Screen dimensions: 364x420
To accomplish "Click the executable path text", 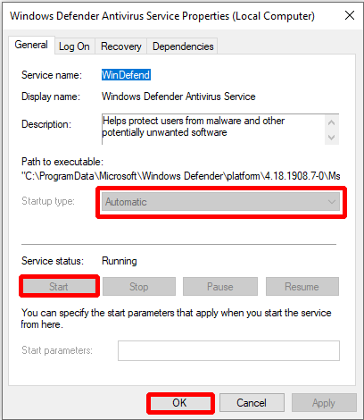I will click(x=181, y=176).
